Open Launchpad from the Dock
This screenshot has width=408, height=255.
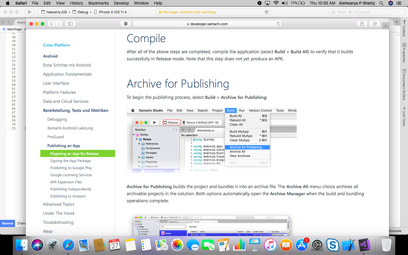(53, 245)
